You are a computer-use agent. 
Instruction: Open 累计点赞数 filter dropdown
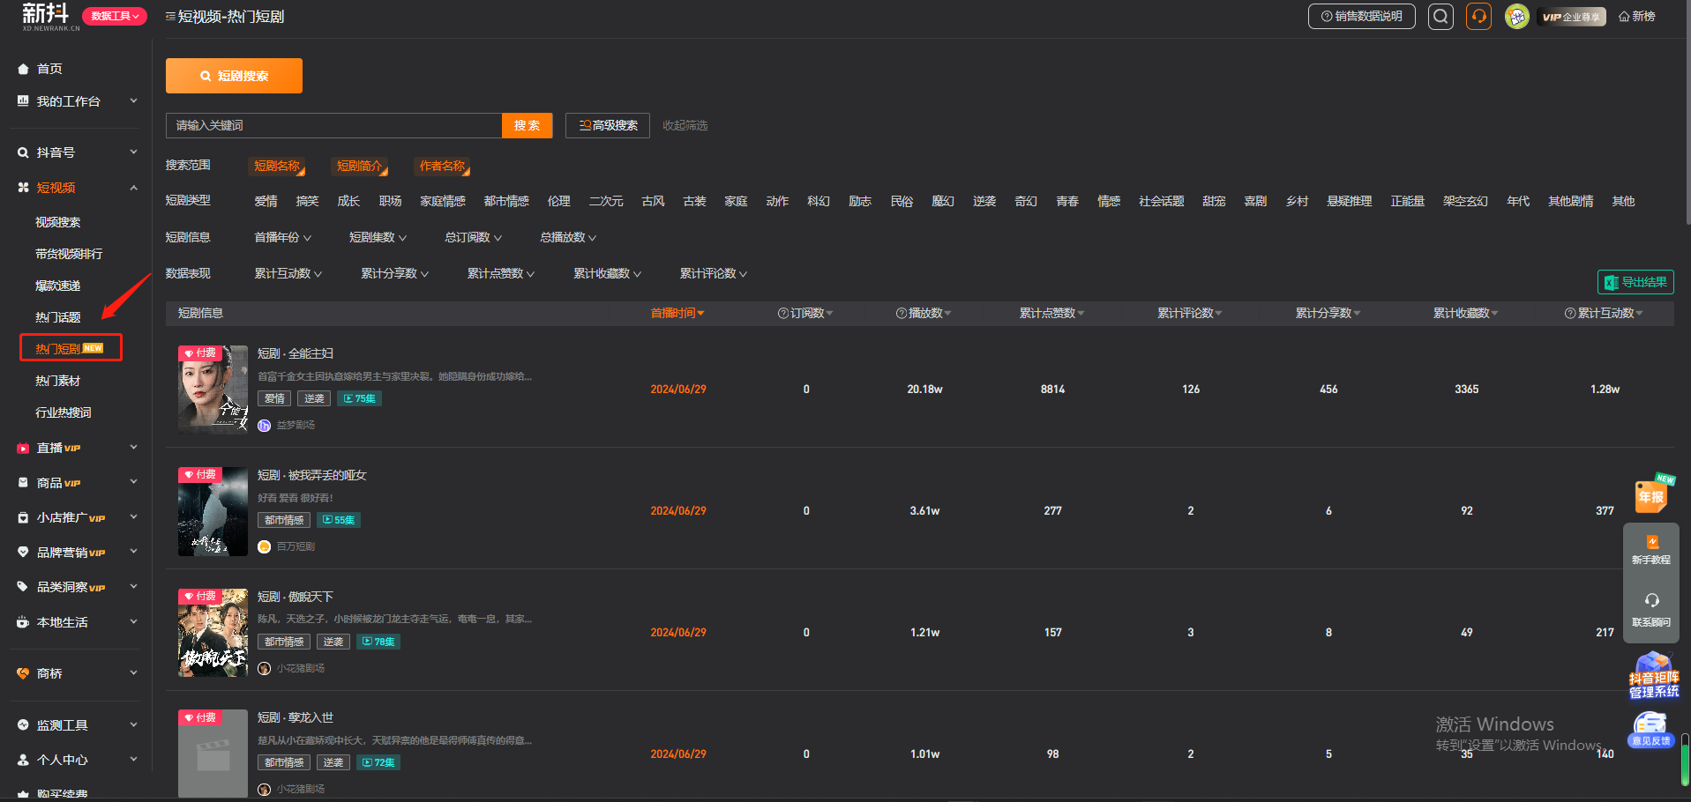(x=501, y=273)
